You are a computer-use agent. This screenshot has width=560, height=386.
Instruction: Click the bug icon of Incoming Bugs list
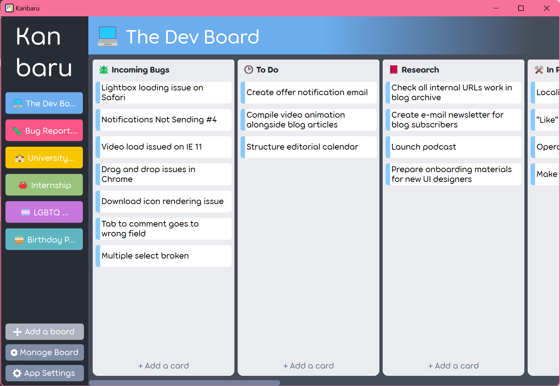[x=104, y=70]
